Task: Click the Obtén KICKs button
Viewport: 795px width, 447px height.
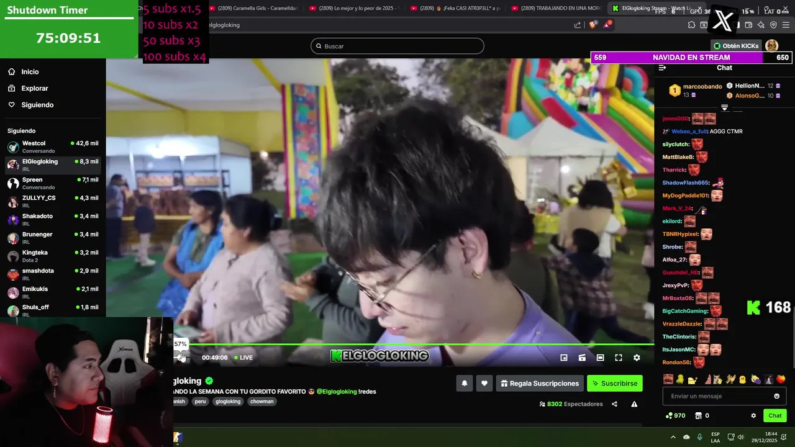Action: click(x=736, y=46)
